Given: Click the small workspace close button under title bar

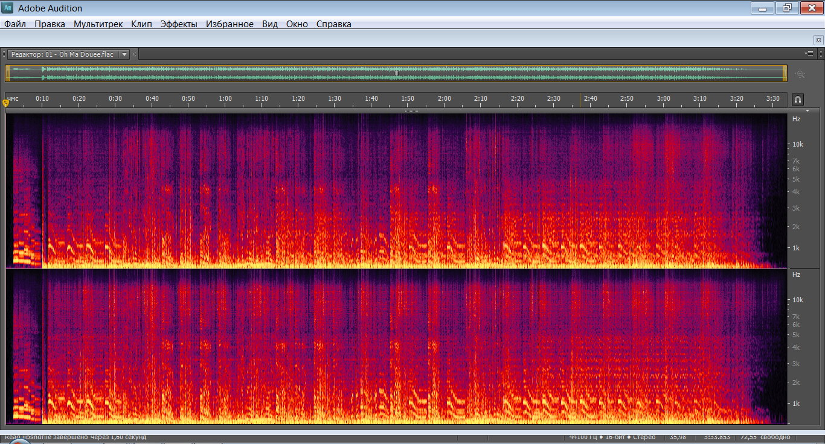Looking at the screenshot, I should pyautogui.click(x=818, y=39).
